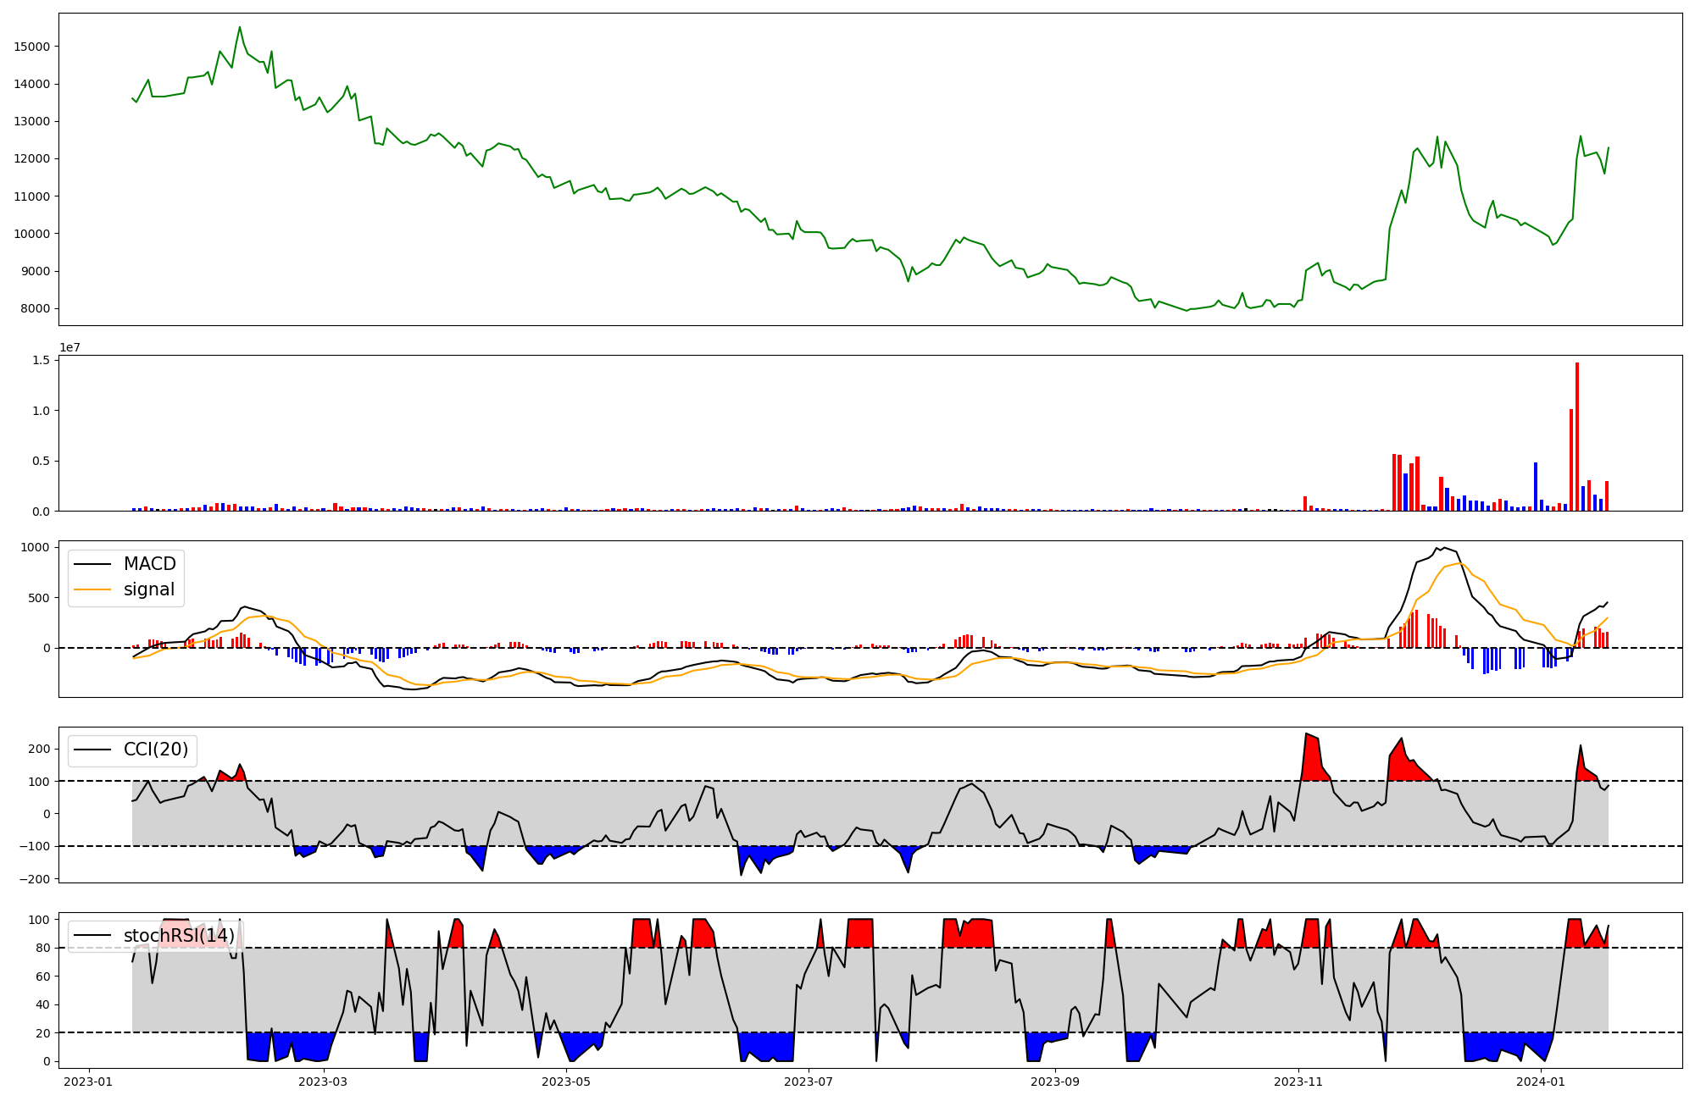This screenshot has height=1101, width=1695.
Task: Click the 2023-09 x-axis date label
Action: 1055,1082
